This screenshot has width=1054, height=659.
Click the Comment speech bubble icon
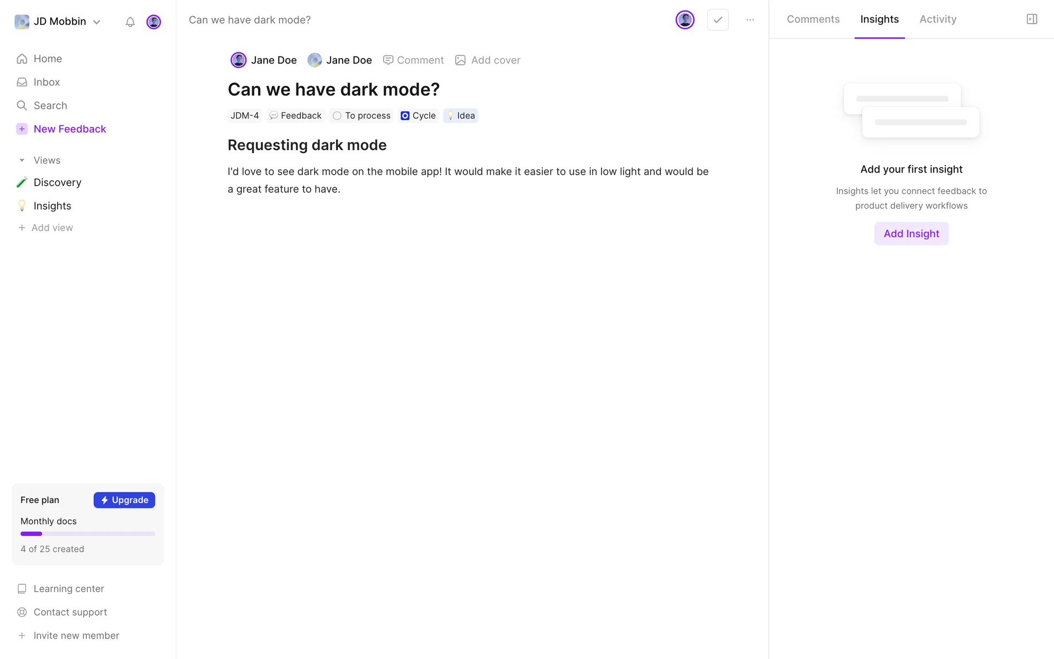[x=388, y=60]
